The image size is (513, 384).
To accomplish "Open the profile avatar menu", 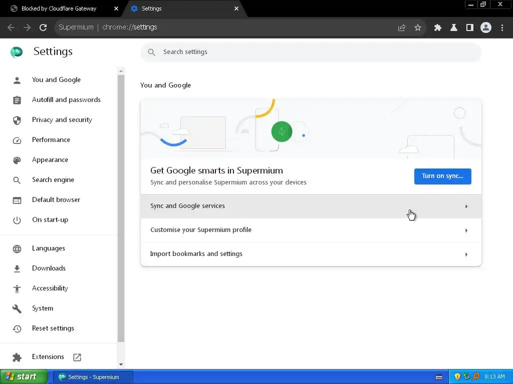I will point(486,28).
